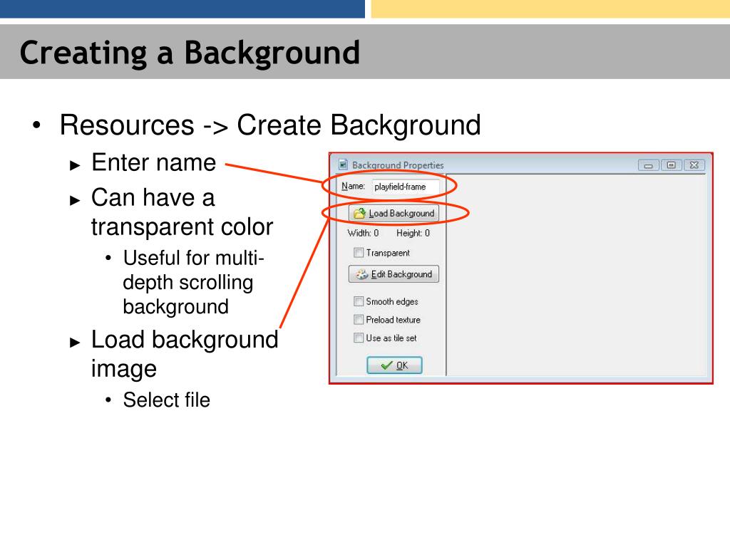Click the Resources -> Create Background bullet
Viewport: 730px width, 547px height.
click(270, 125)
